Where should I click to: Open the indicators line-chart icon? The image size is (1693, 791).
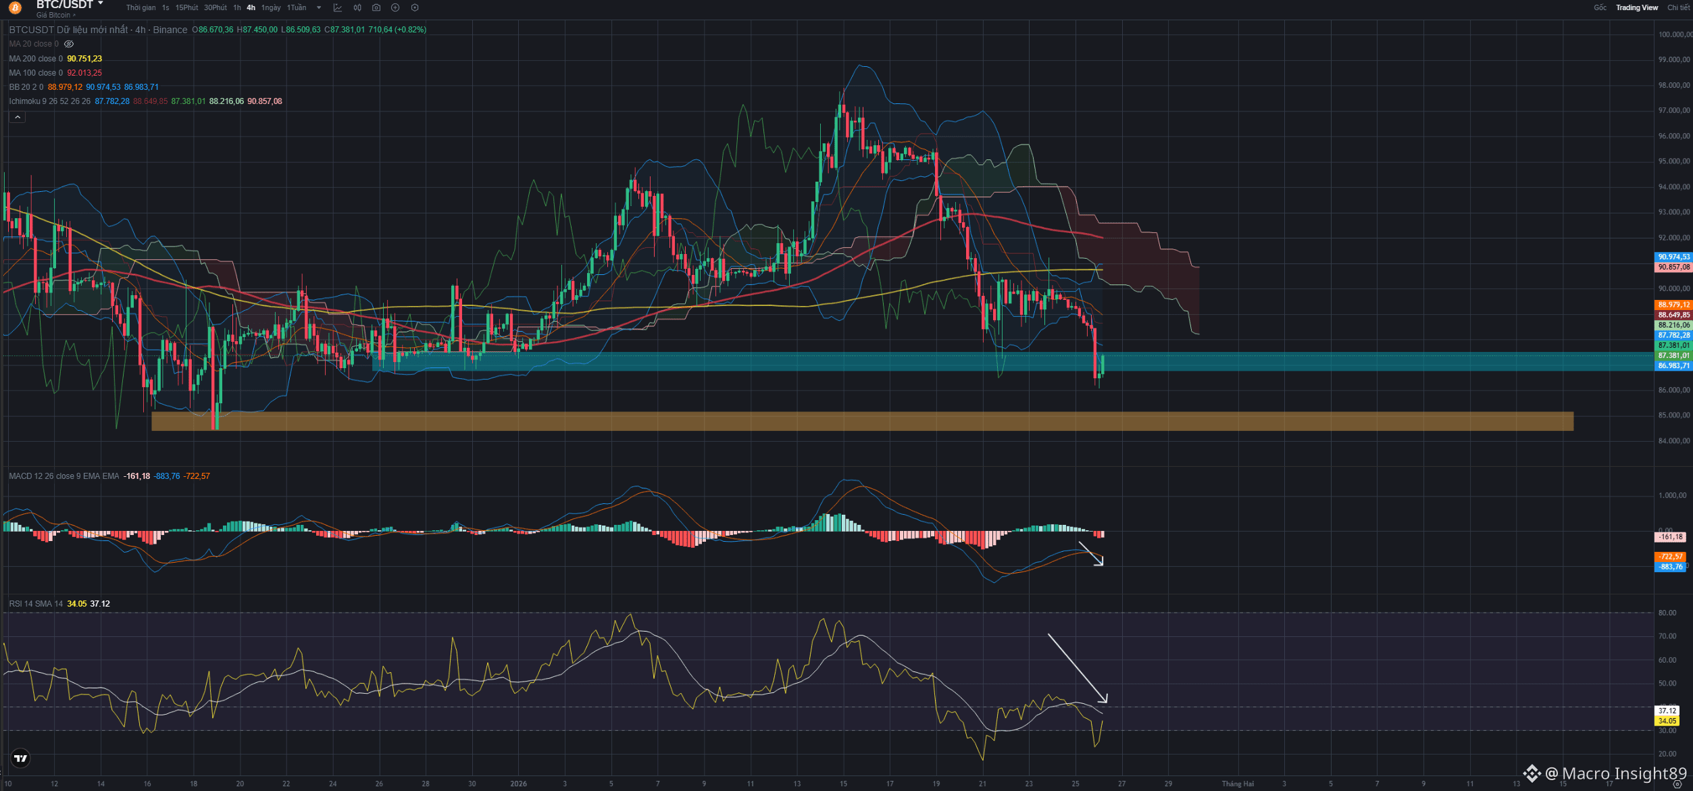(x=338, y=7)
